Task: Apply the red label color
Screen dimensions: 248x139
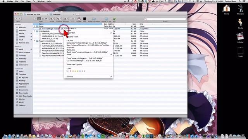Action: [x=71, y=71]
